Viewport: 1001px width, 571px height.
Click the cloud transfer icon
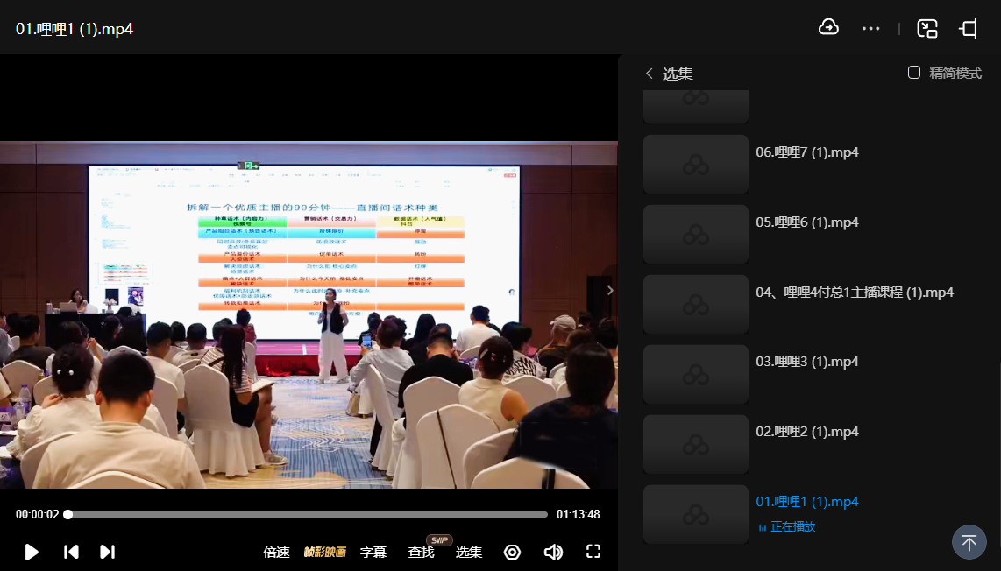(828, 28)
